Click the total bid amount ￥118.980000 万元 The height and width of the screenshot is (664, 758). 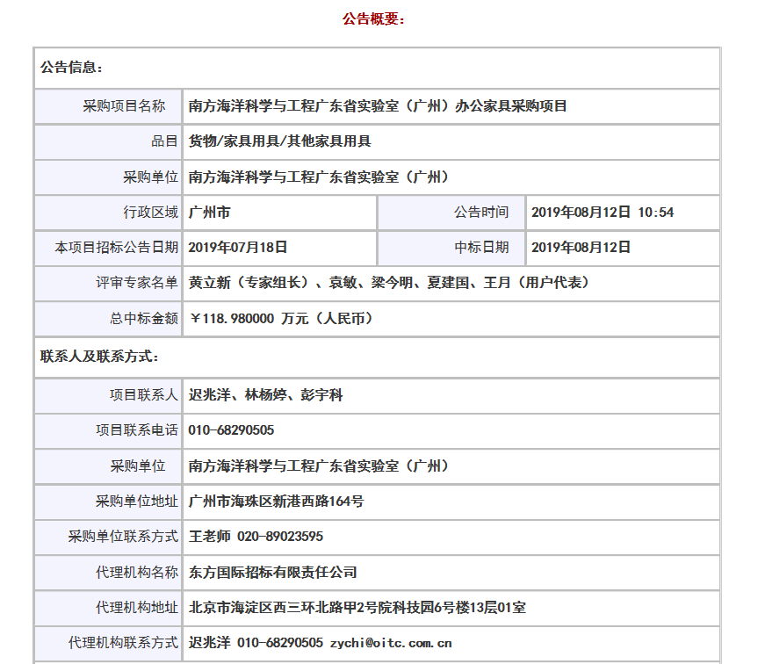(x=283, y=318)
